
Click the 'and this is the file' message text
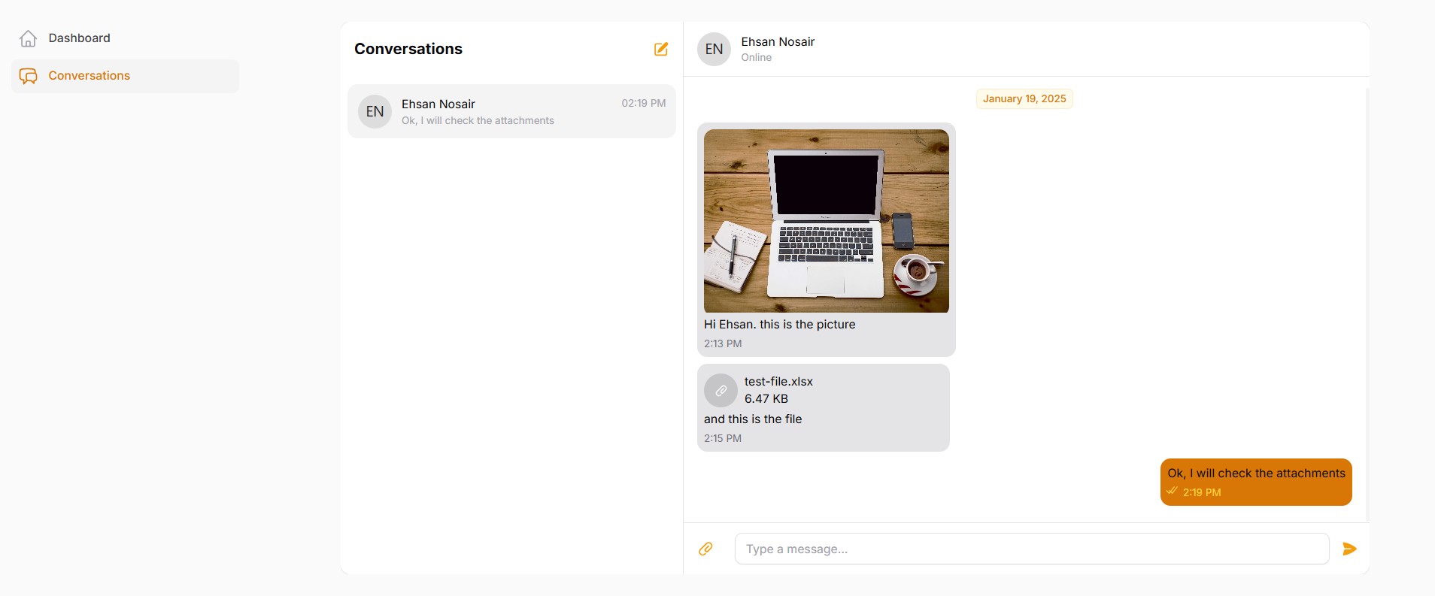[x=753, y=419]
